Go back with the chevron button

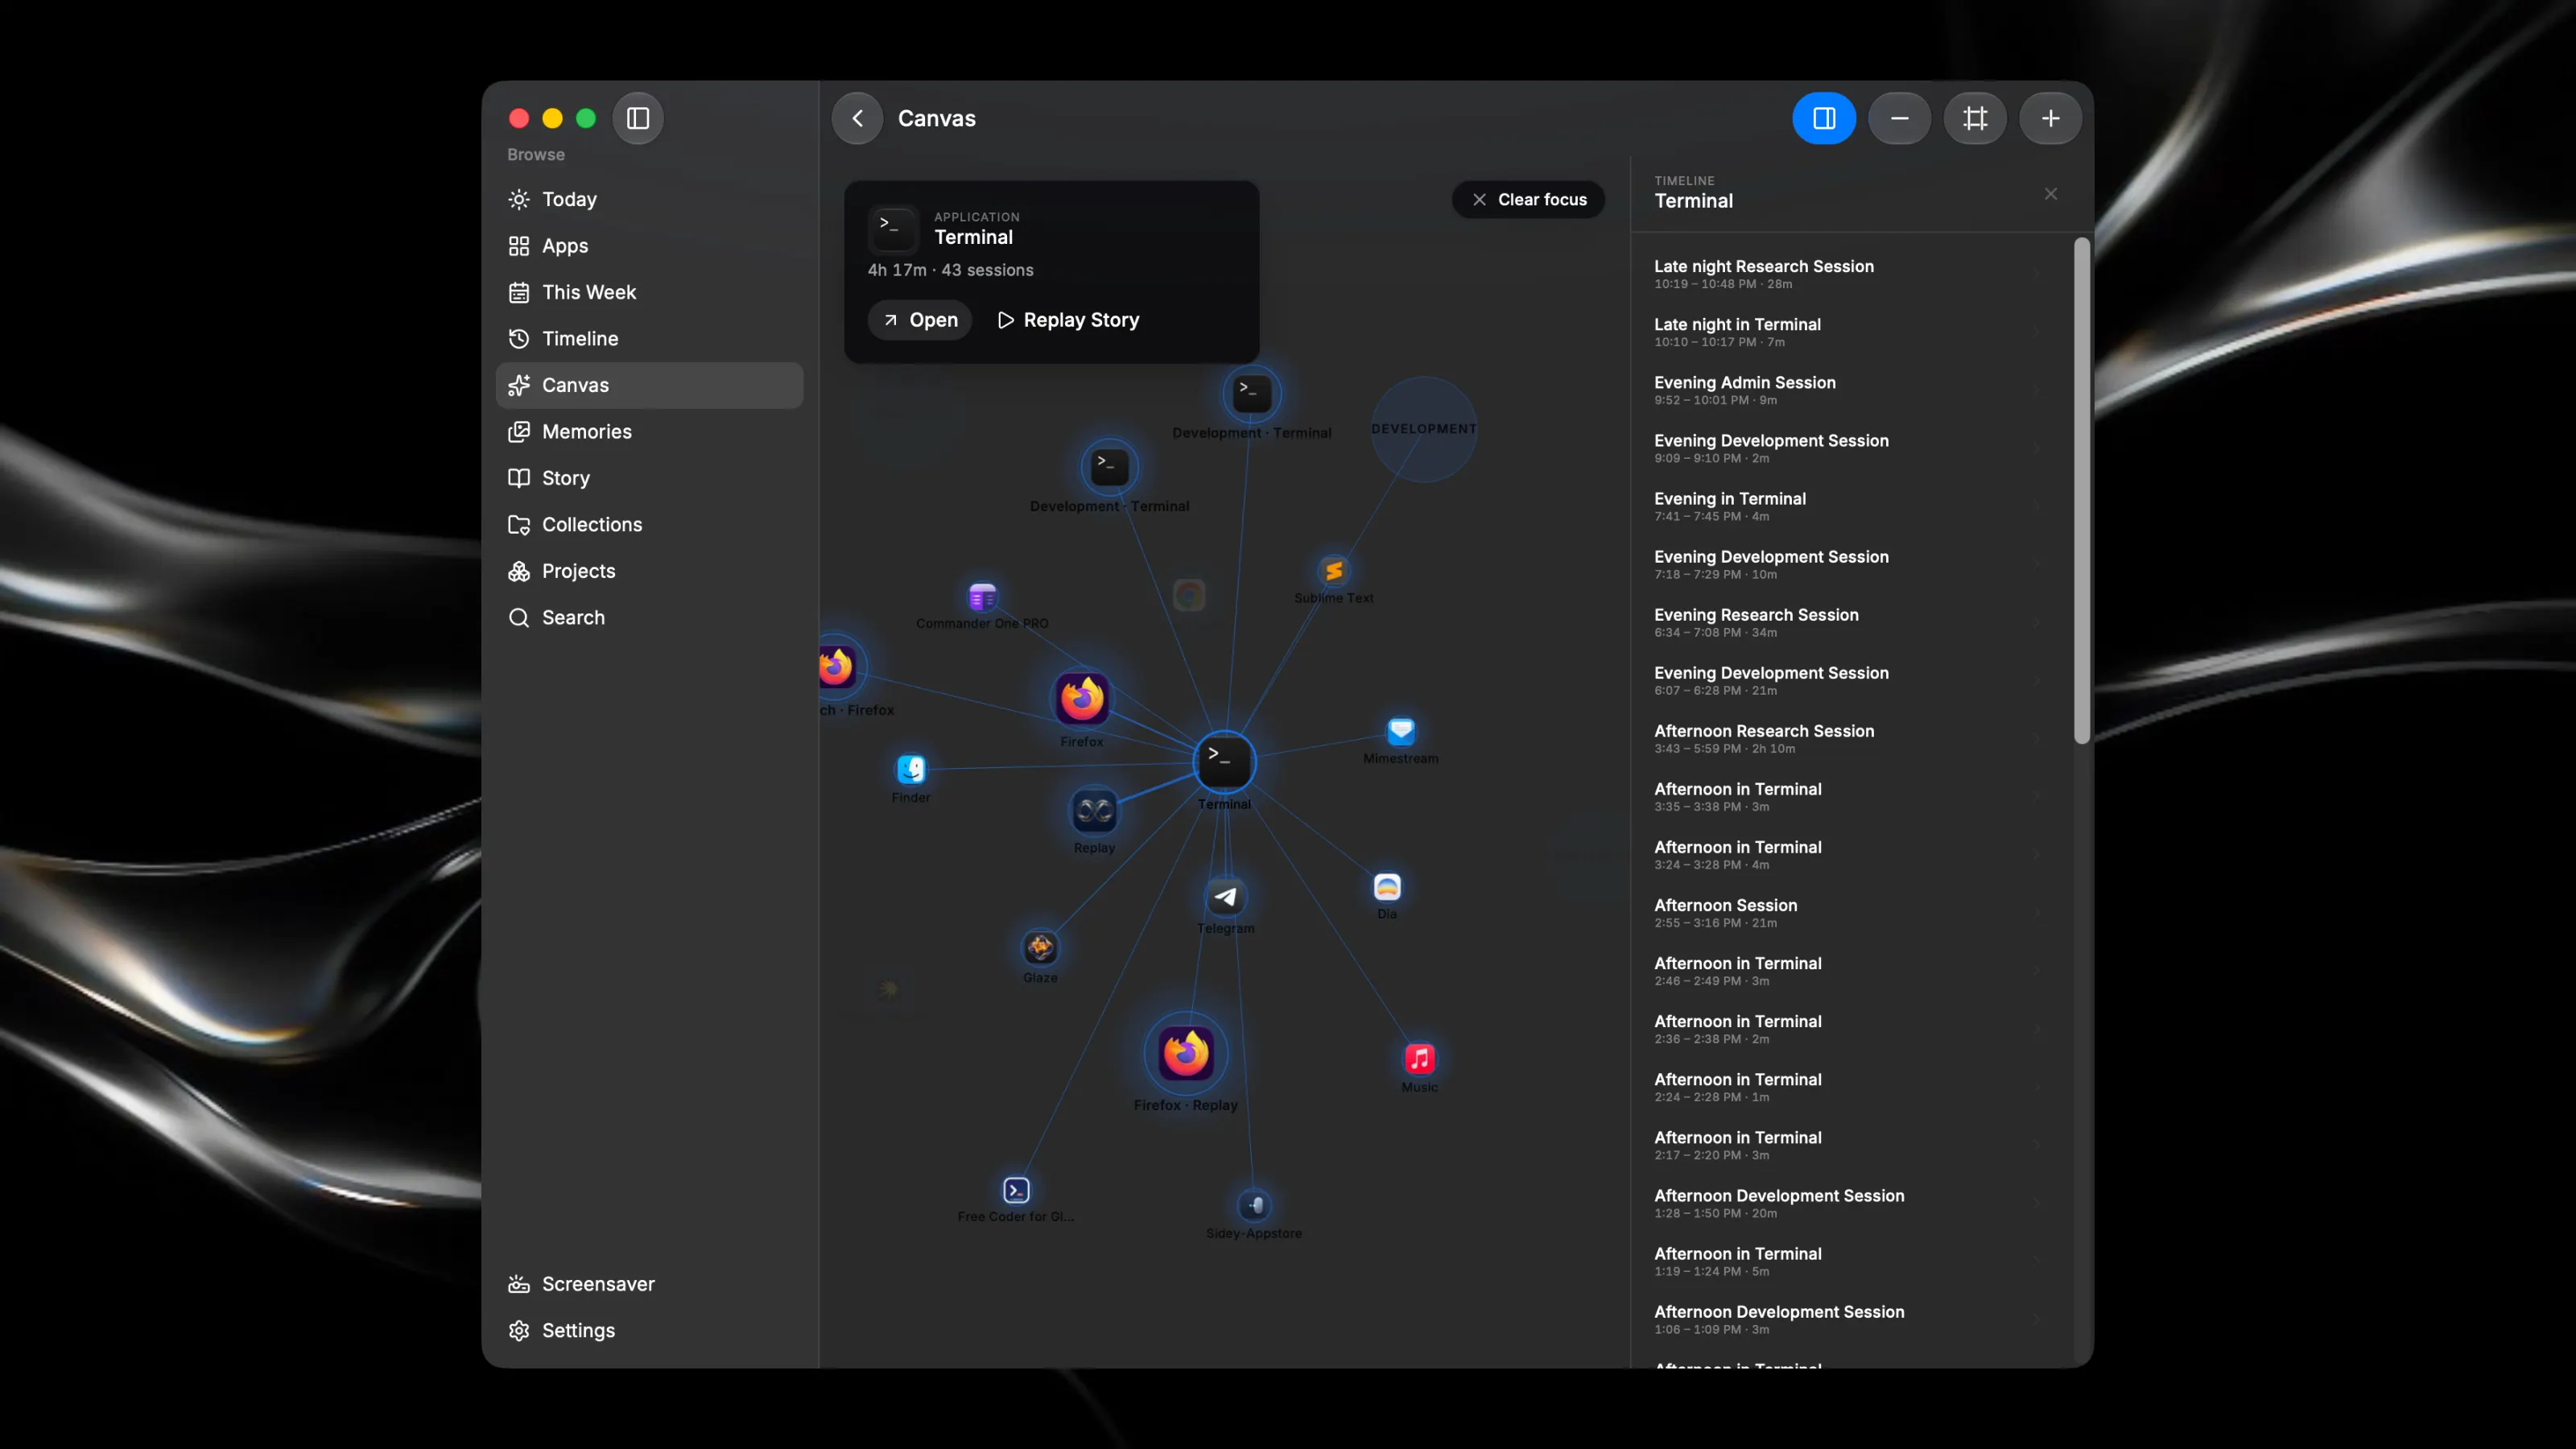pos(857,118)
